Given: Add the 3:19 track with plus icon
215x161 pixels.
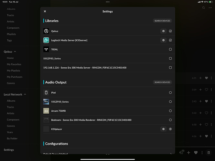Looking at the screenshot, I should (x=200, y=90).
